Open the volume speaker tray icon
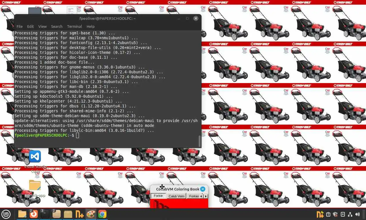 coord(357,214)
